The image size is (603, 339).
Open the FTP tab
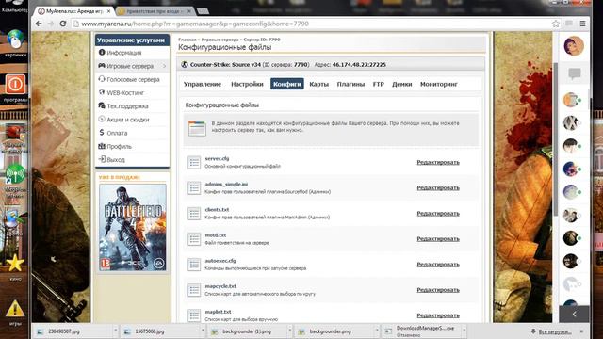[x=379, y=84]
